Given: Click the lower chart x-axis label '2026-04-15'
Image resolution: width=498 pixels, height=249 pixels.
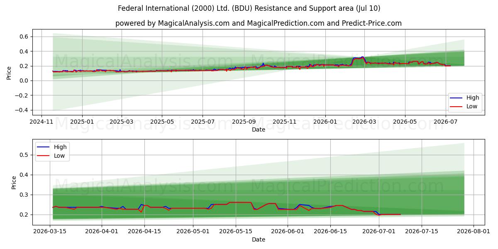Looking at the screenshot, I should tap(145, 232).
